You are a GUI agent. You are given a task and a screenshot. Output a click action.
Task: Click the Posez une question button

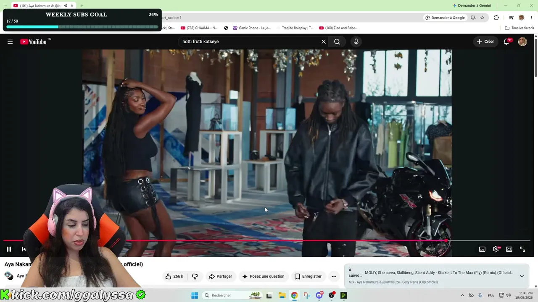(x=264, y=276)
